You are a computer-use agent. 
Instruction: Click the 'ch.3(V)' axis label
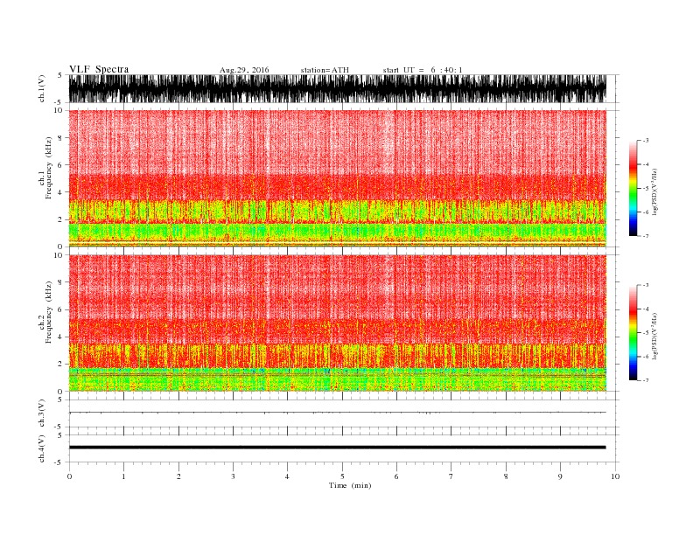(x=42, y=413)
